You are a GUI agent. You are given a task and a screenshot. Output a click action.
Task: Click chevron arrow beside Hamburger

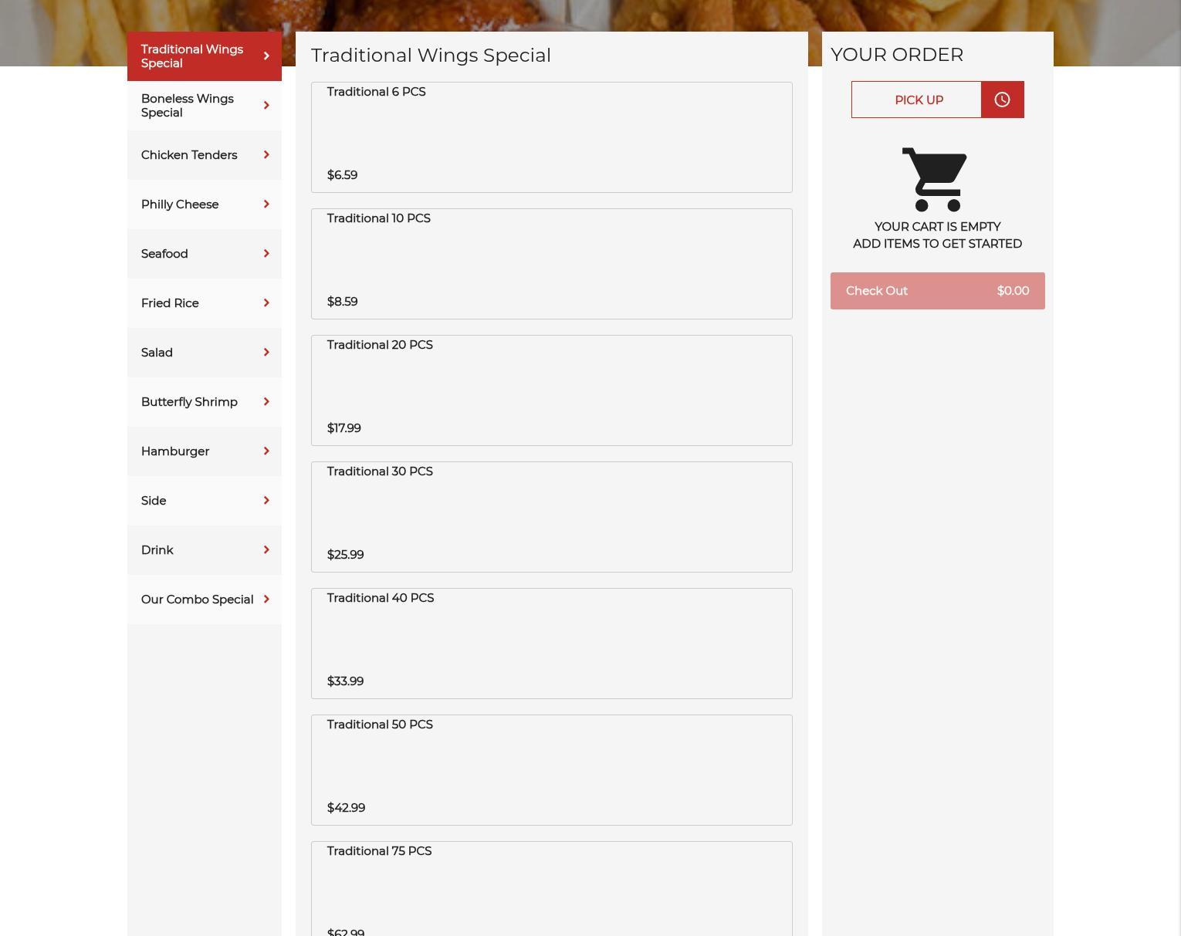tap(266, 451)
